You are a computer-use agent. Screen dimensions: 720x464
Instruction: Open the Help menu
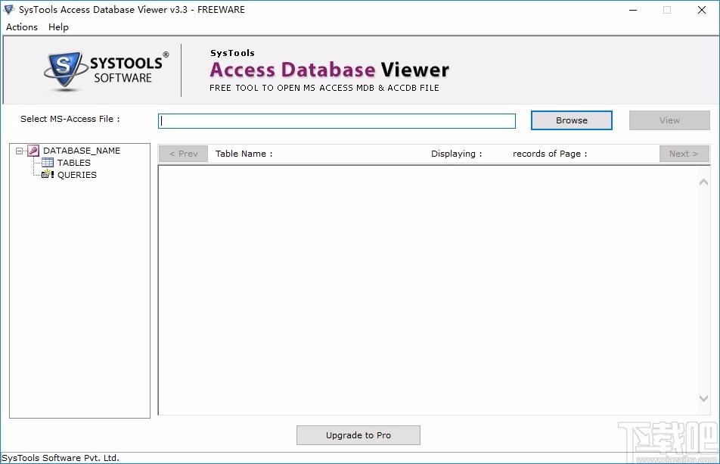[58, 27]
